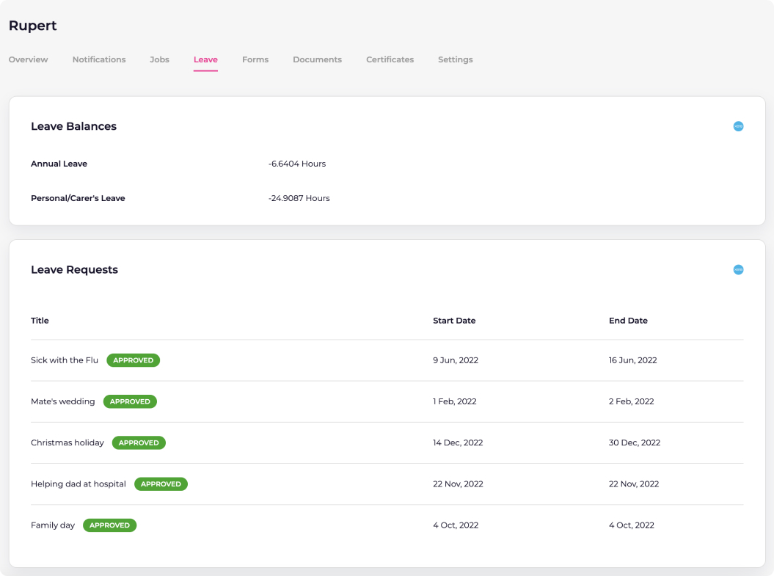Switch to the Documents tab

[317, 59]
